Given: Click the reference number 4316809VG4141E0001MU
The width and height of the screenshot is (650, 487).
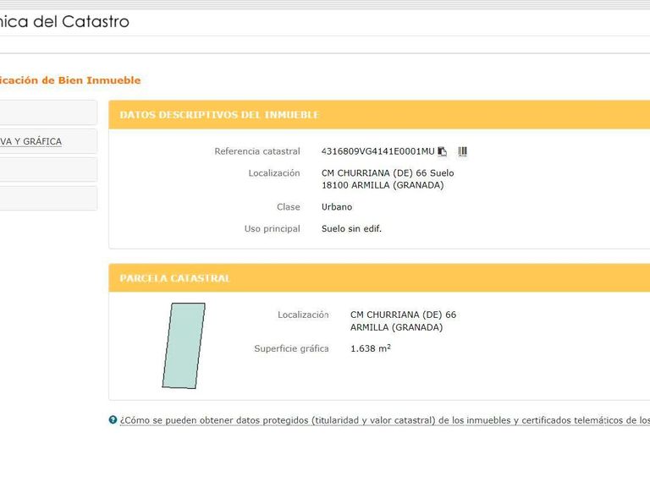Looking at the screenshot, I should (377, 152).
